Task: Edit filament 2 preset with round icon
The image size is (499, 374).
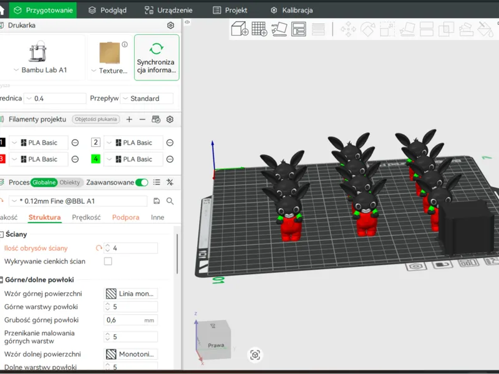Action: [x=170, y=143]
